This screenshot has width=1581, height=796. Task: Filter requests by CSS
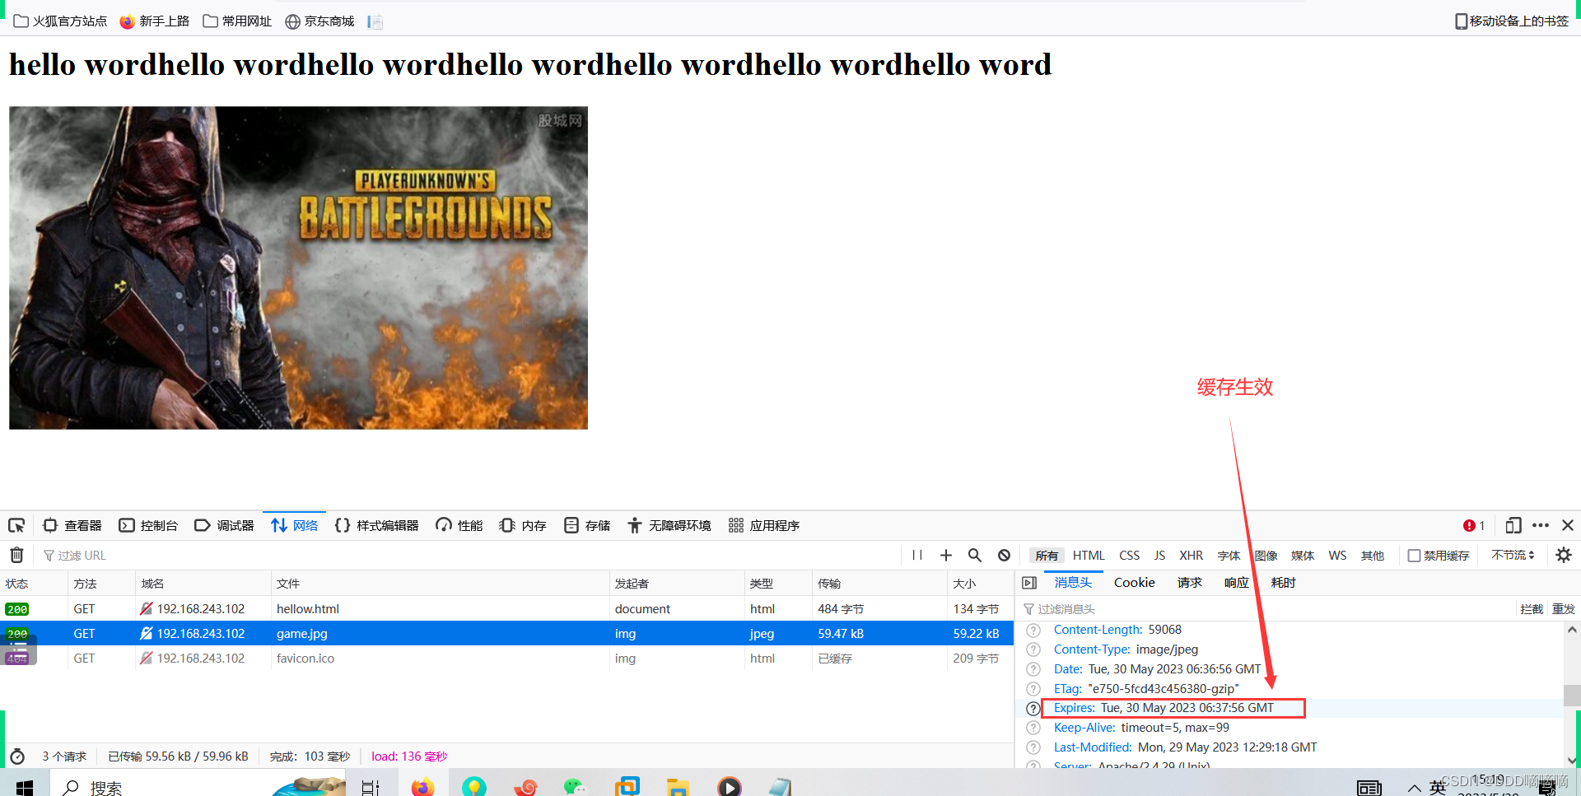click(x=1130, y=556)
